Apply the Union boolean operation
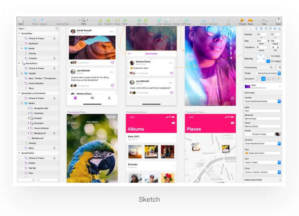The height and width of the screenshot is (216, 299). pyautogui.click(x=159, y=20)
